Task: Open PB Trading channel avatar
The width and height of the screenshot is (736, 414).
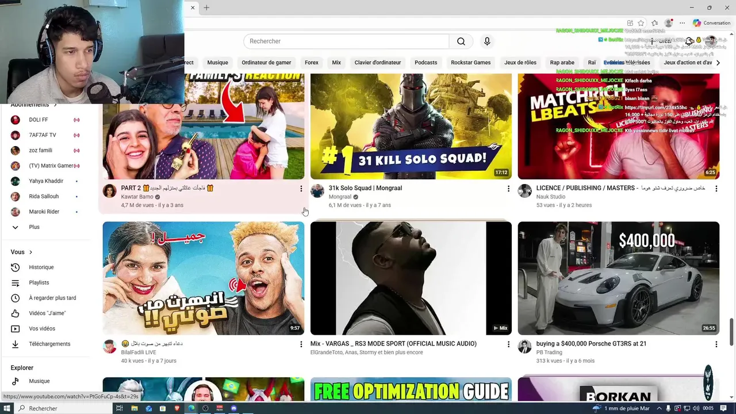Action: [524, 347]
